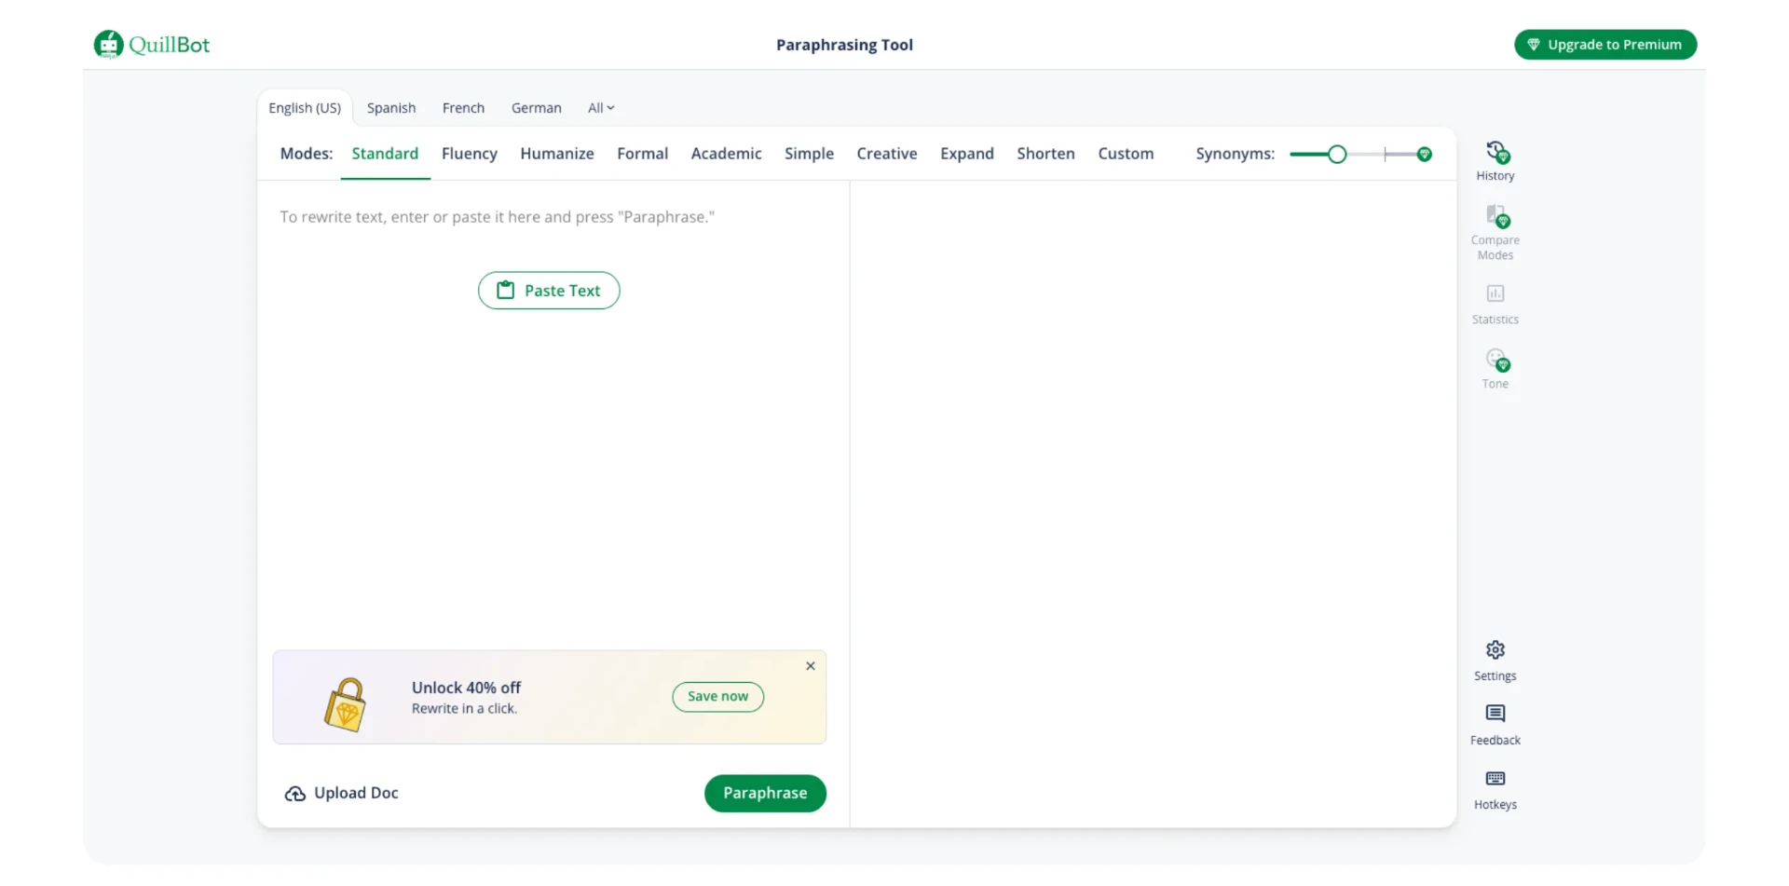Select Simple mode
This screenshot has width=1789, height=886.
pyautogui.click(x=809, y=154)
